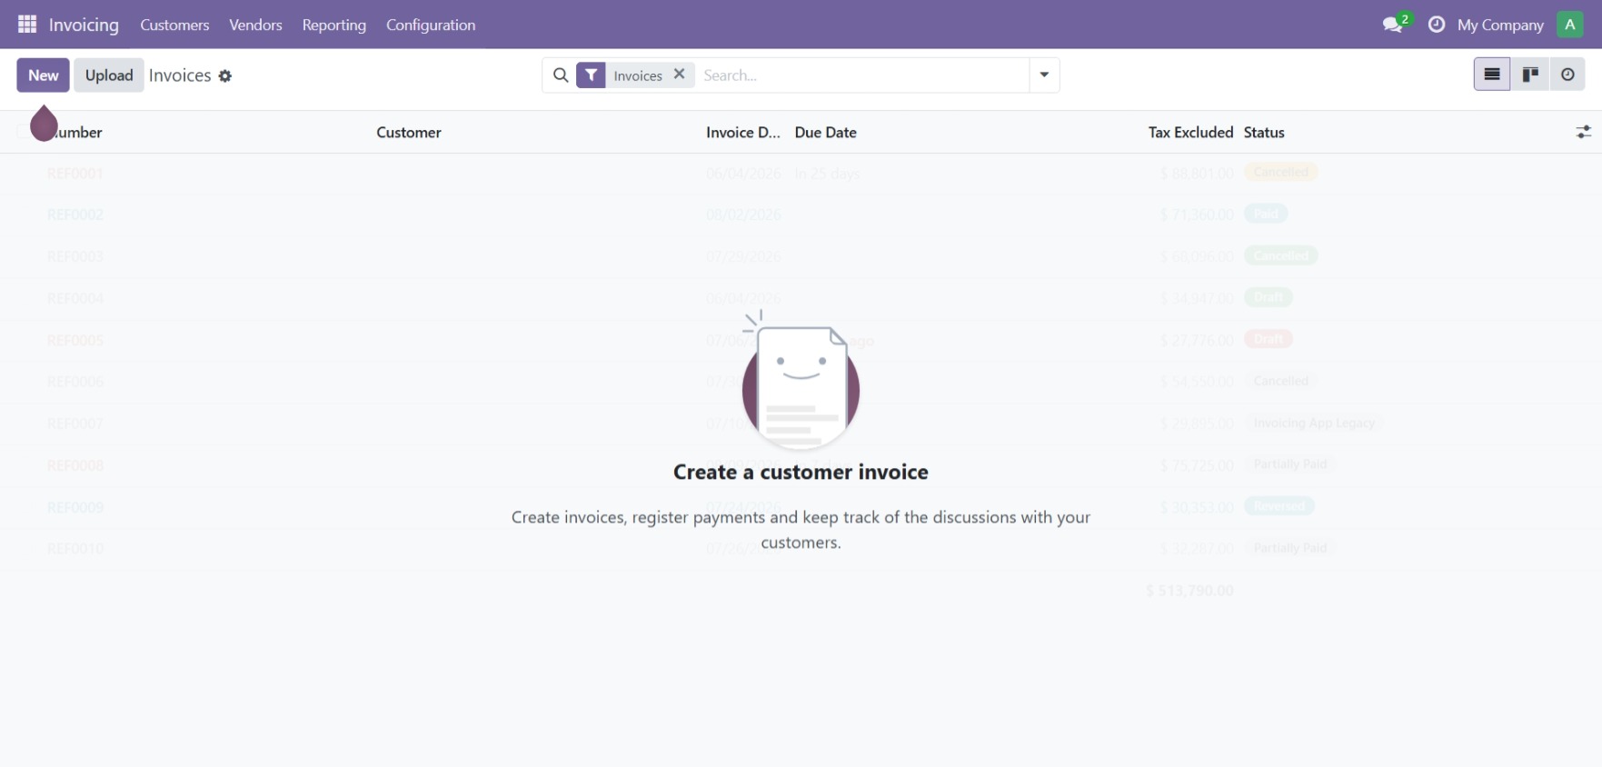The image size is (1602, 767).
Task: Open the optional columns adjust icon
Action: click(x=1583, y=133)
